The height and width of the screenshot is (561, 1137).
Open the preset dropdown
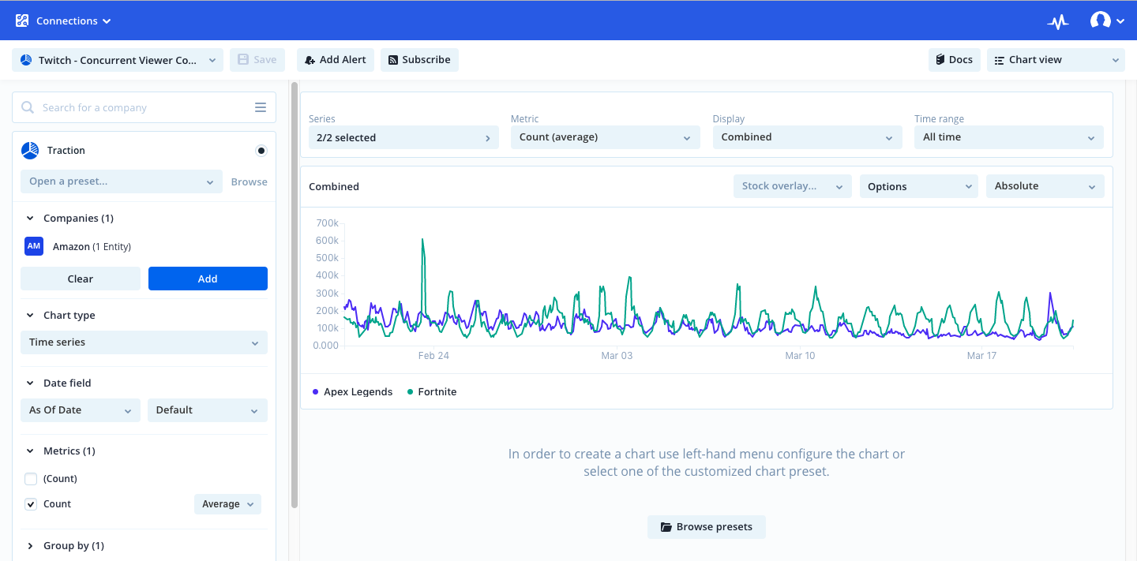[122, 181]
